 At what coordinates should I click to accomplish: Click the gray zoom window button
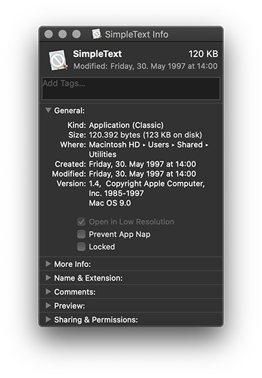(x=76, y=34)
